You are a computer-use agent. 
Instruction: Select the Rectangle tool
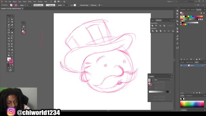coord(9,30)
